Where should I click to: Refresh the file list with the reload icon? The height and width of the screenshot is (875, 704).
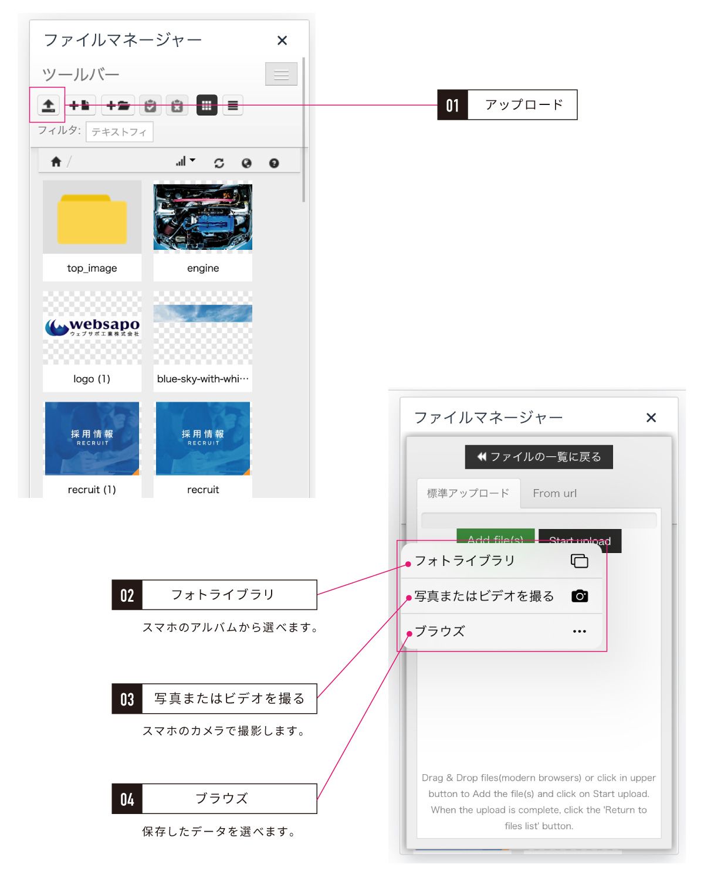pos(219,161)
